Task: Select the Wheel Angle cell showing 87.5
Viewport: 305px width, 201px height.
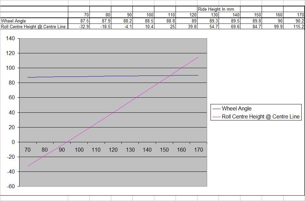Action: click(x=79, y=21)
